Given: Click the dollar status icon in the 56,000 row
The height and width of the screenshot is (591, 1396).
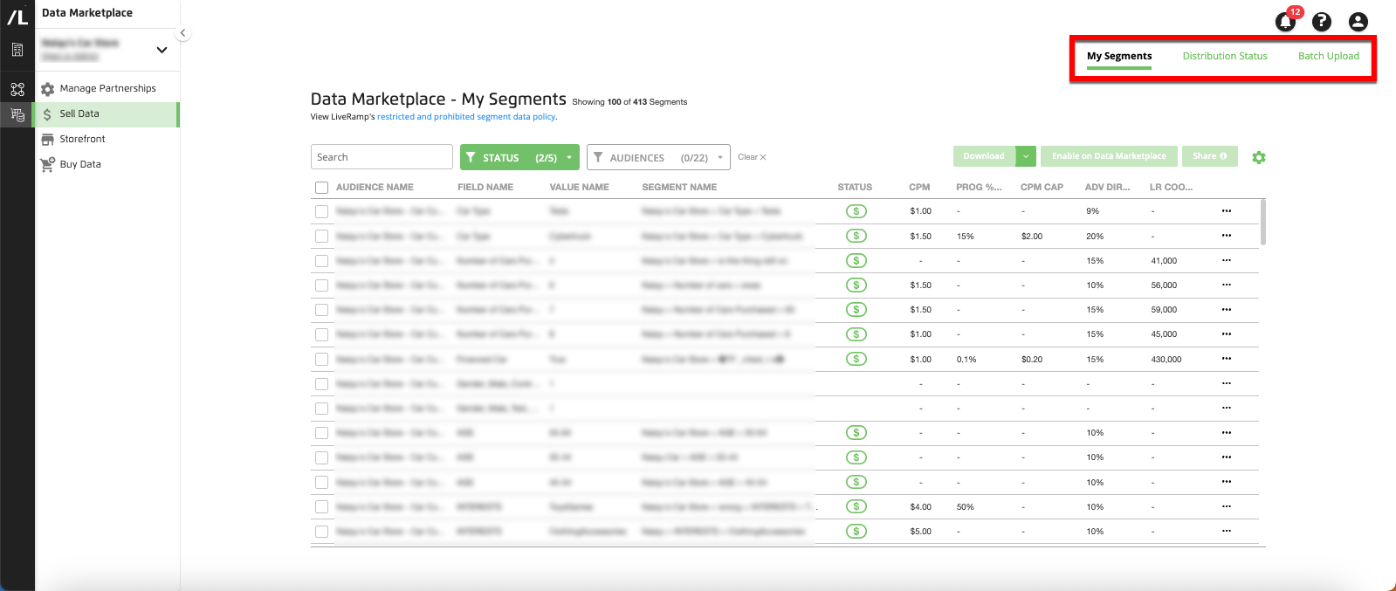Looking at the screenshot, I should (856, 285).
